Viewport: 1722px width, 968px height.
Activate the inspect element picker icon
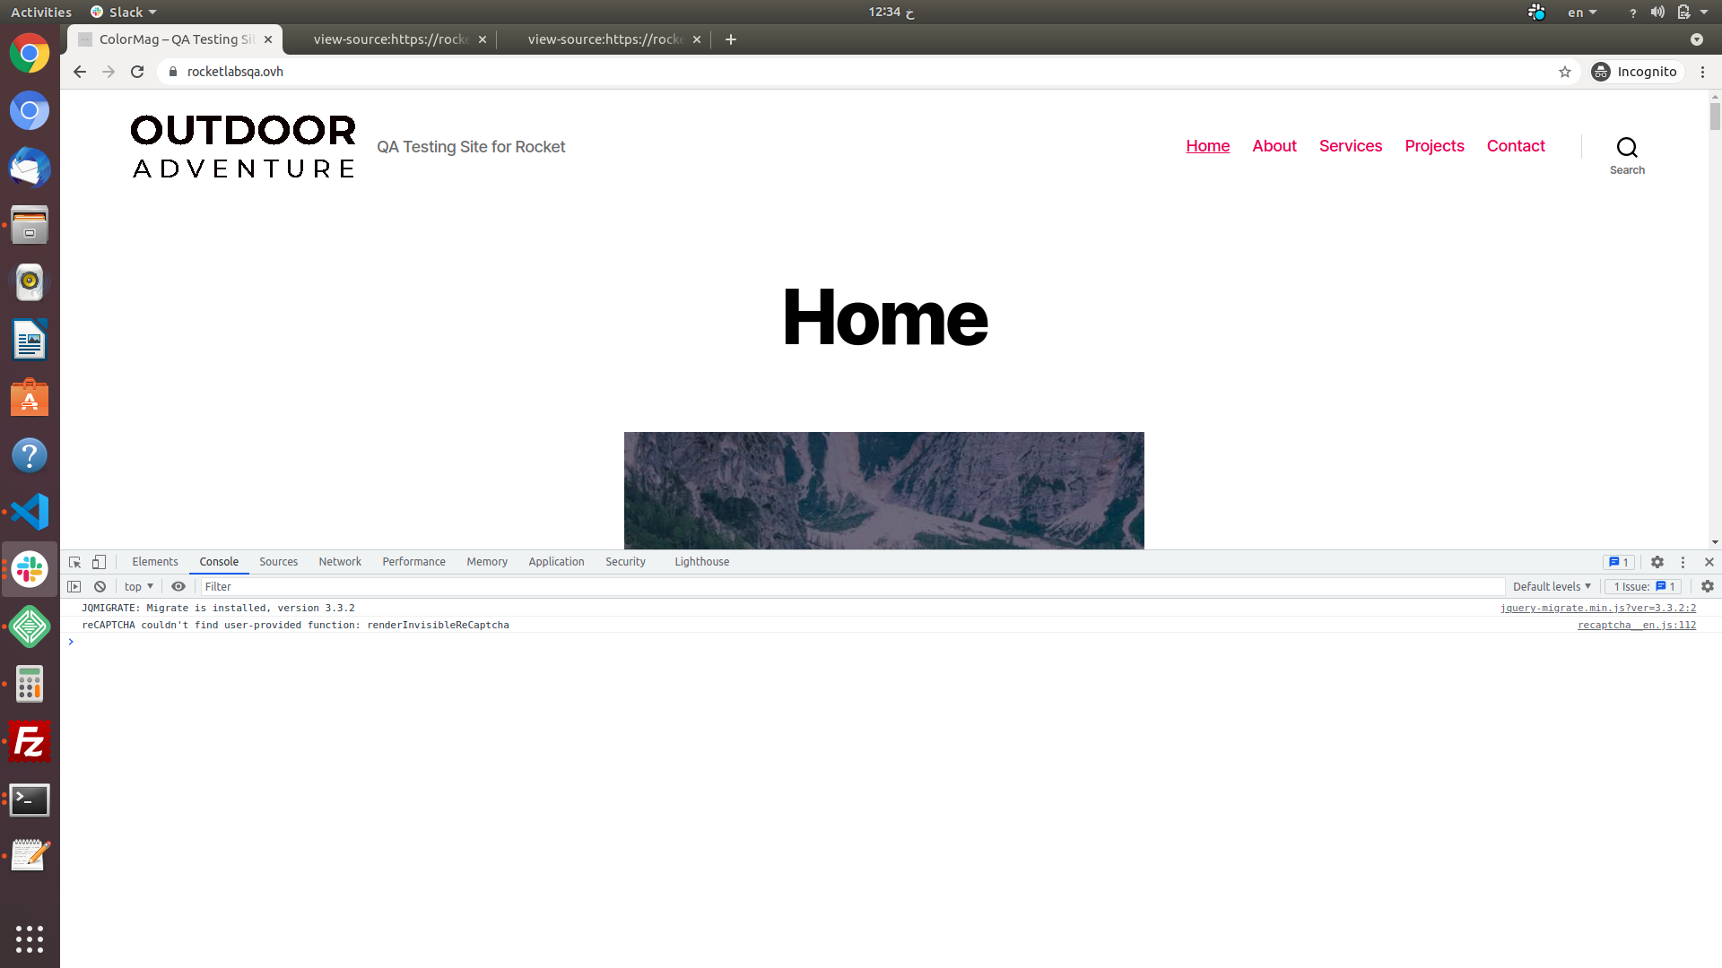[75, 562]
